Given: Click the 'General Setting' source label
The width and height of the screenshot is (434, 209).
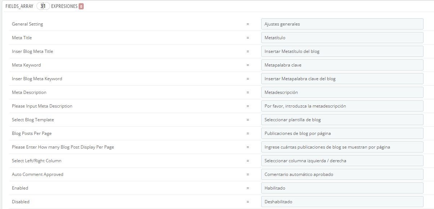Looking at the screenshot, I should (27, 24).
